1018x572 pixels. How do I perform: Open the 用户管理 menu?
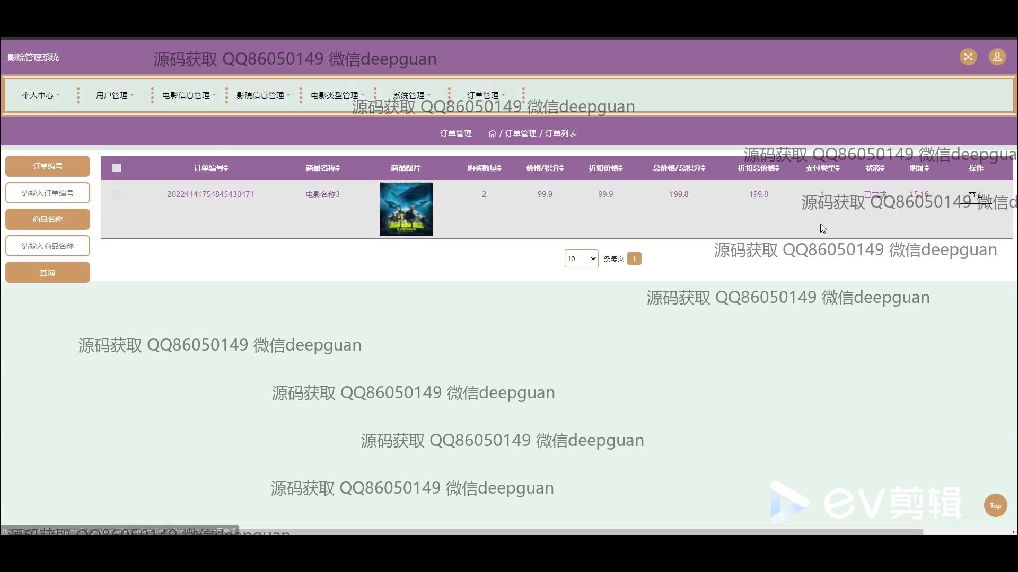(x=115, y=95)
